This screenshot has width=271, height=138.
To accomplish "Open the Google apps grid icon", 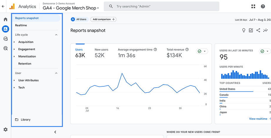I will [x=253, y=6].
